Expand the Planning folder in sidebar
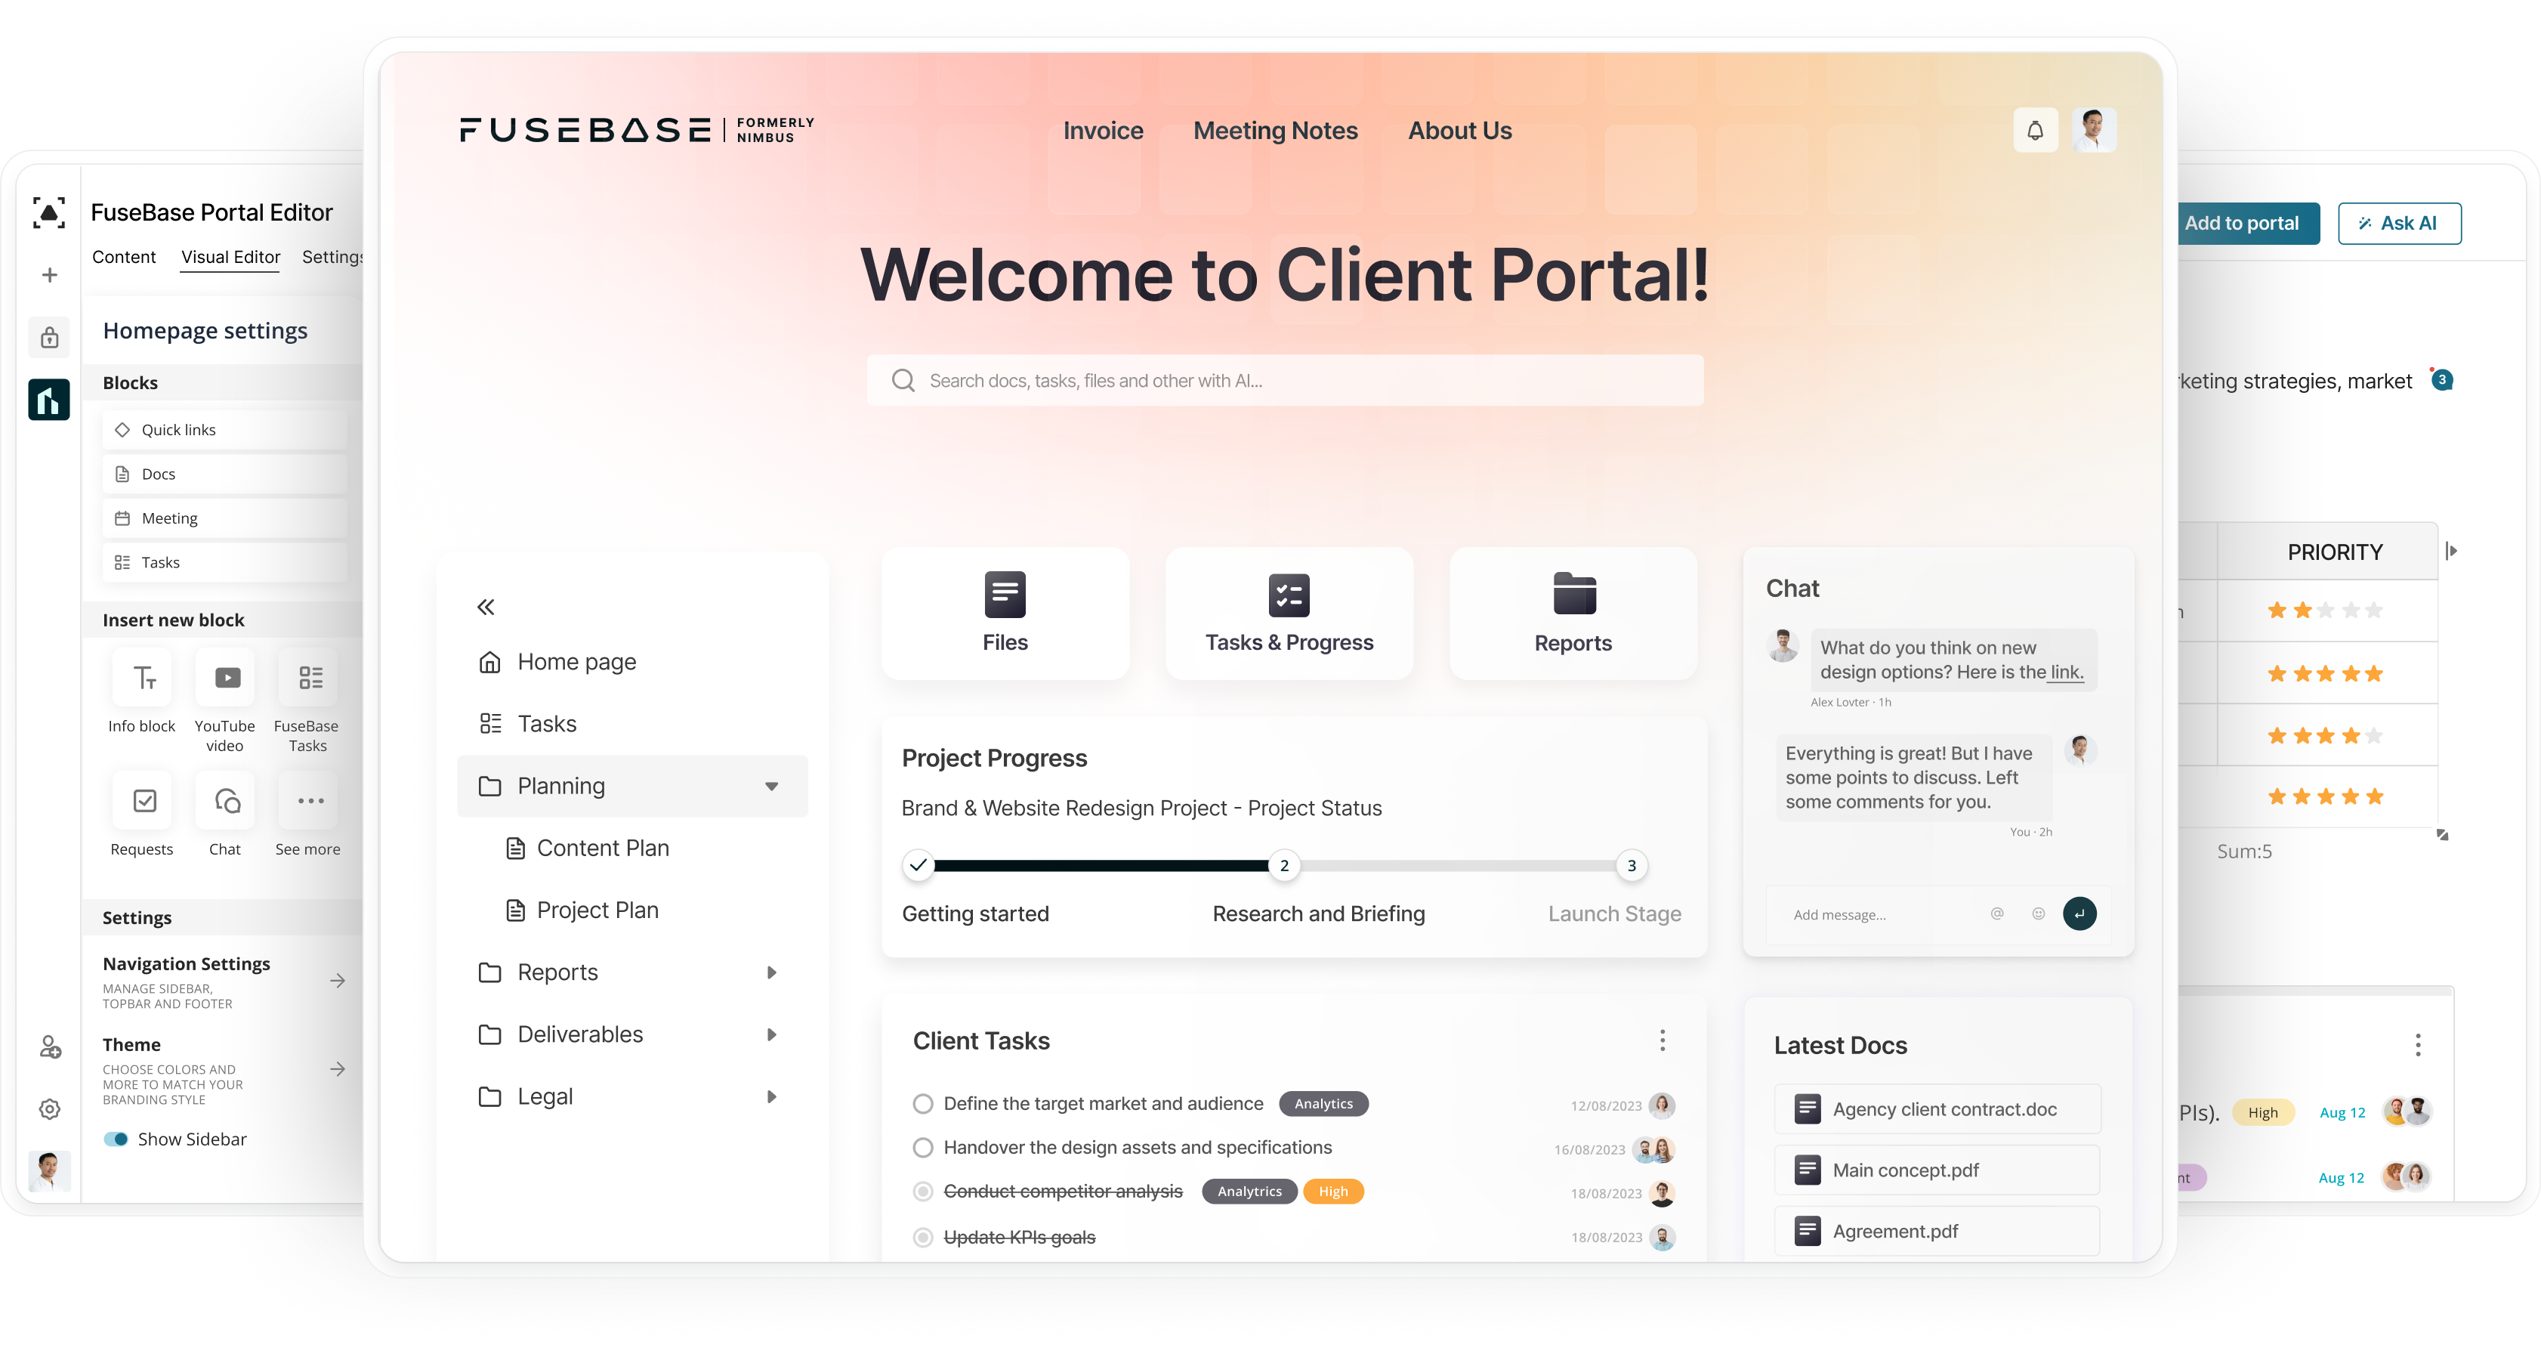 (x=771, y=785)
